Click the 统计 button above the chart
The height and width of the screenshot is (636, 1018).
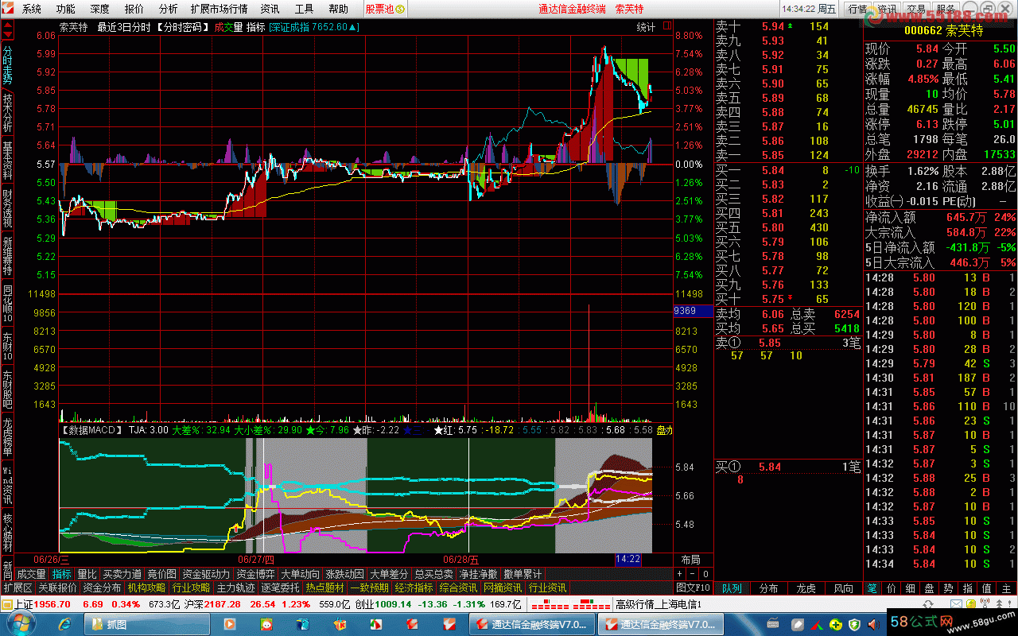tap(647, 27)
